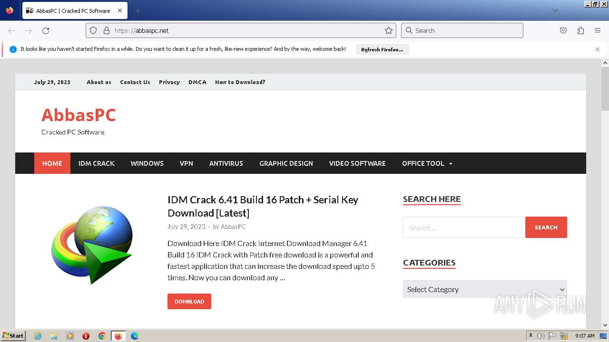Open How to Download? link
Screen dimensions: 609x342
(240, 82)
